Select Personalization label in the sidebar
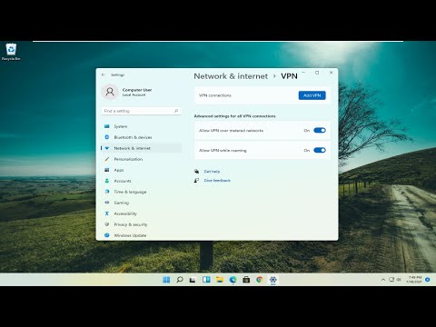 (128, 159)
